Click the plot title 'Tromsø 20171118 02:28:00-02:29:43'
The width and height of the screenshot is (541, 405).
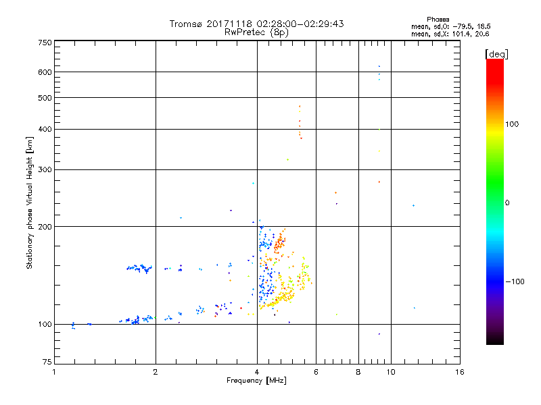tap(256, 24)
